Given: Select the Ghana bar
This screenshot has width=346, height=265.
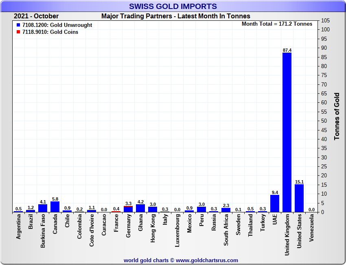Looking at the screenshot, I should coord(140,208).
